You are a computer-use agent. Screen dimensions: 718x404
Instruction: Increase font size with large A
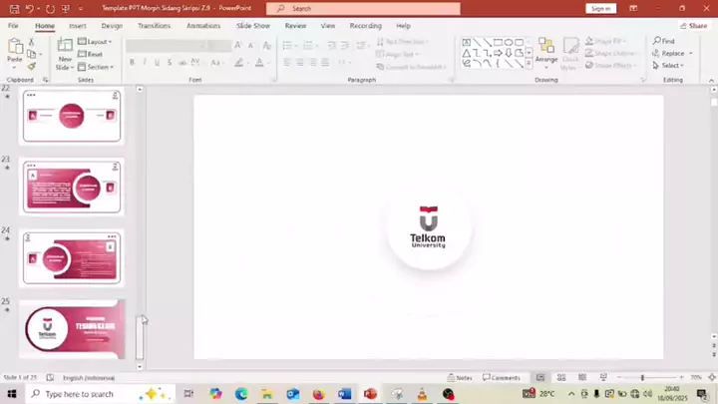pyautogui.click(x=237, y=45)
